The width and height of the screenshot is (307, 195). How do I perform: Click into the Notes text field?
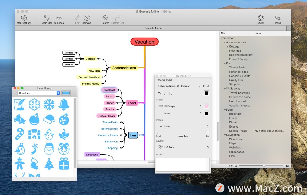(182, 165)
